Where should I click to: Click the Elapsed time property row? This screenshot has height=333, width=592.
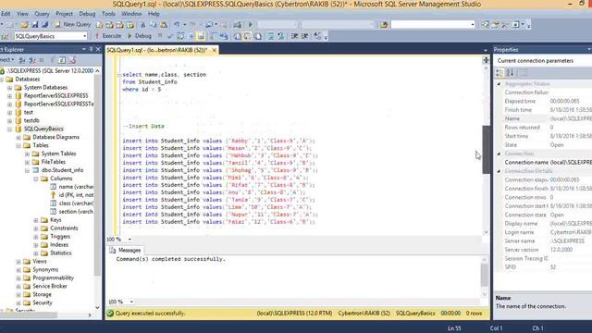point(544,101)
